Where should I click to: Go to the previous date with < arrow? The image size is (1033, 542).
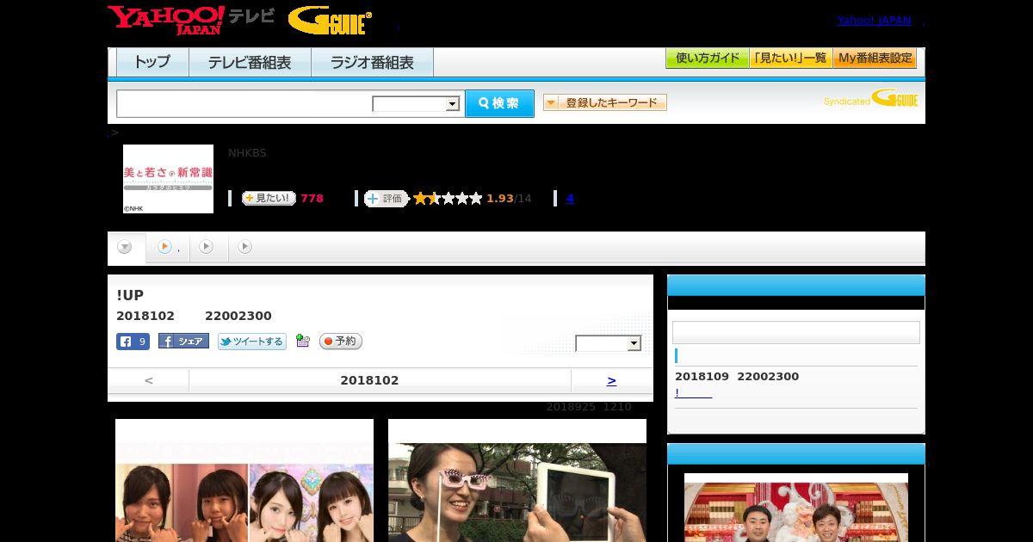149,380
